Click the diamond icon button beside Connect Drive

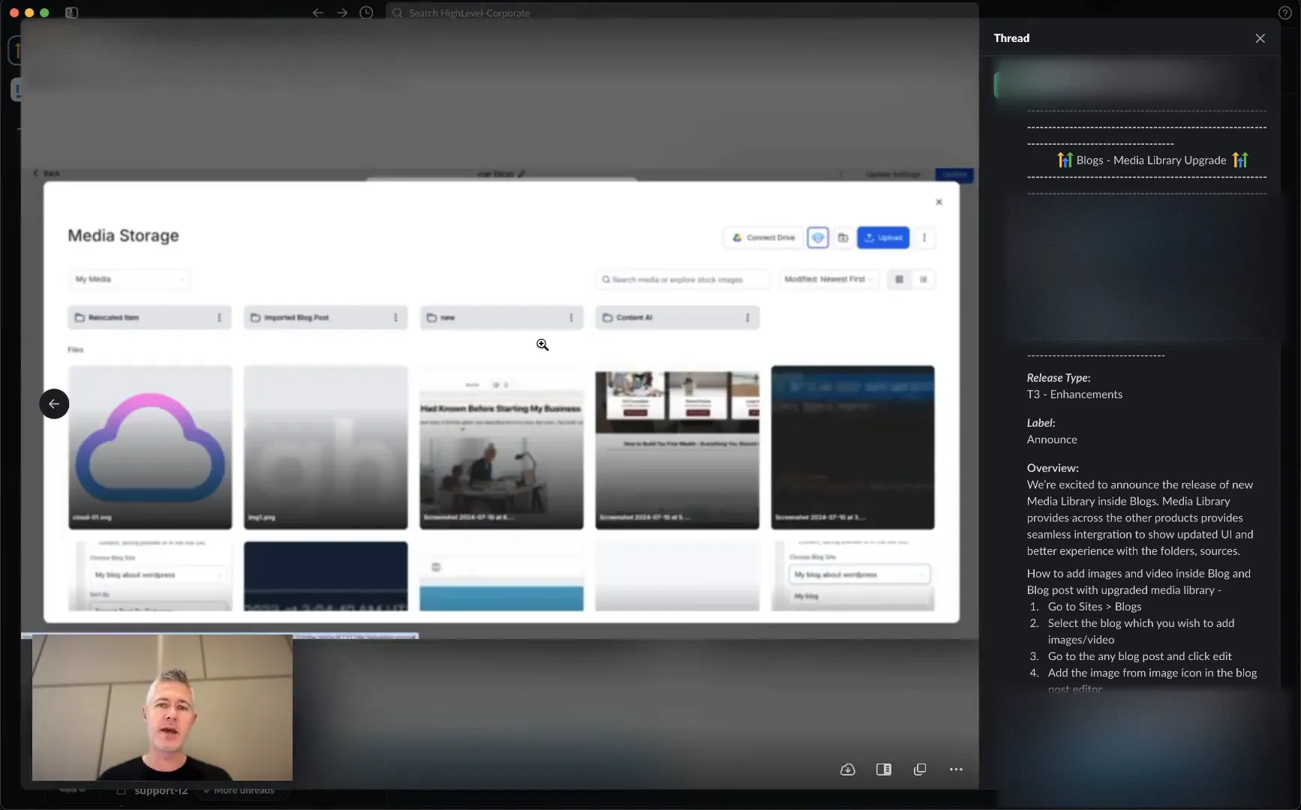(818, 238)
